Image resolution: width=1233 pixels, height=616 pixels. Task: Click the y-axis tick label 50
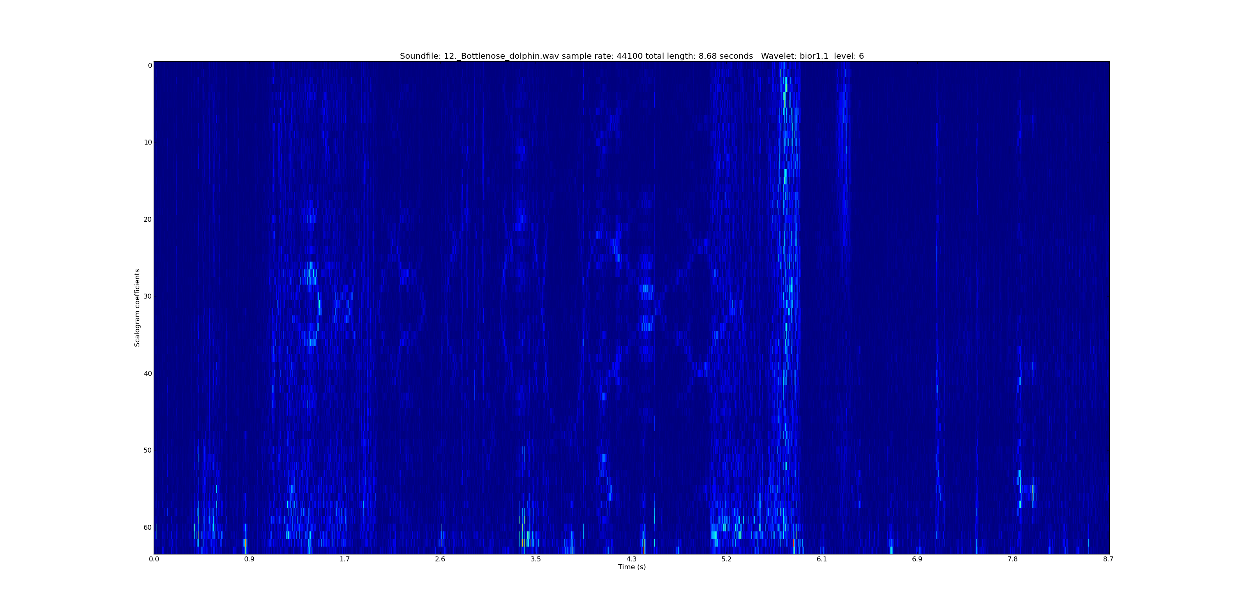(x=148, y=451)
